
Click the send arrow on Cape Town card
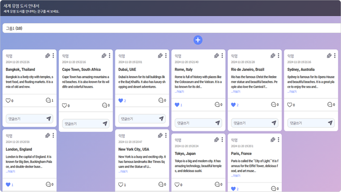click(105, 124)
